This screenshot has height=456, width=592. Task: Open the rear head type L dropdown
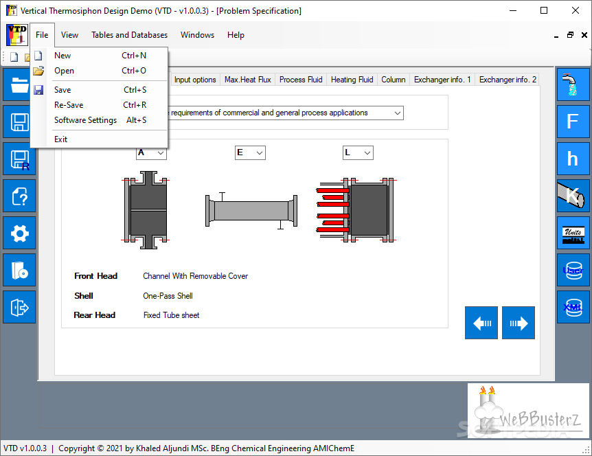(x=358, y=152)
